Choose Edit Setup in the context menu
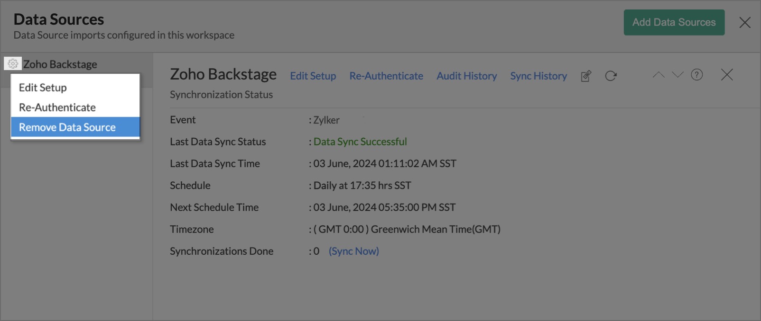 pyautogui.click(x=75, y=88)
